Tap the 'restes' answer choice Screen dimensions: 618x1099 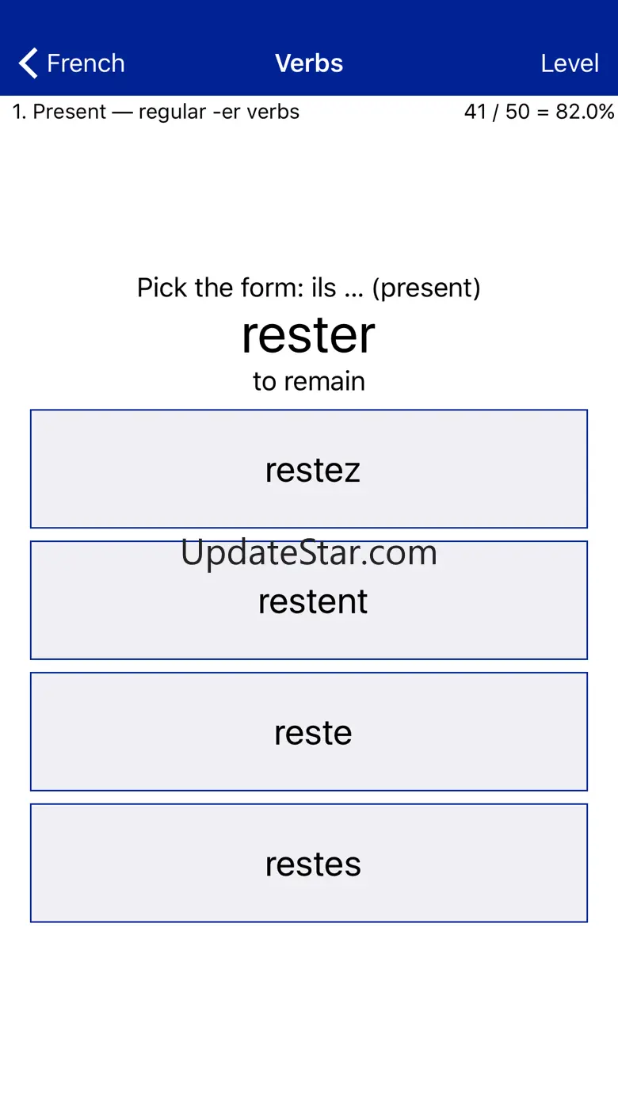[x=309, y=864]
